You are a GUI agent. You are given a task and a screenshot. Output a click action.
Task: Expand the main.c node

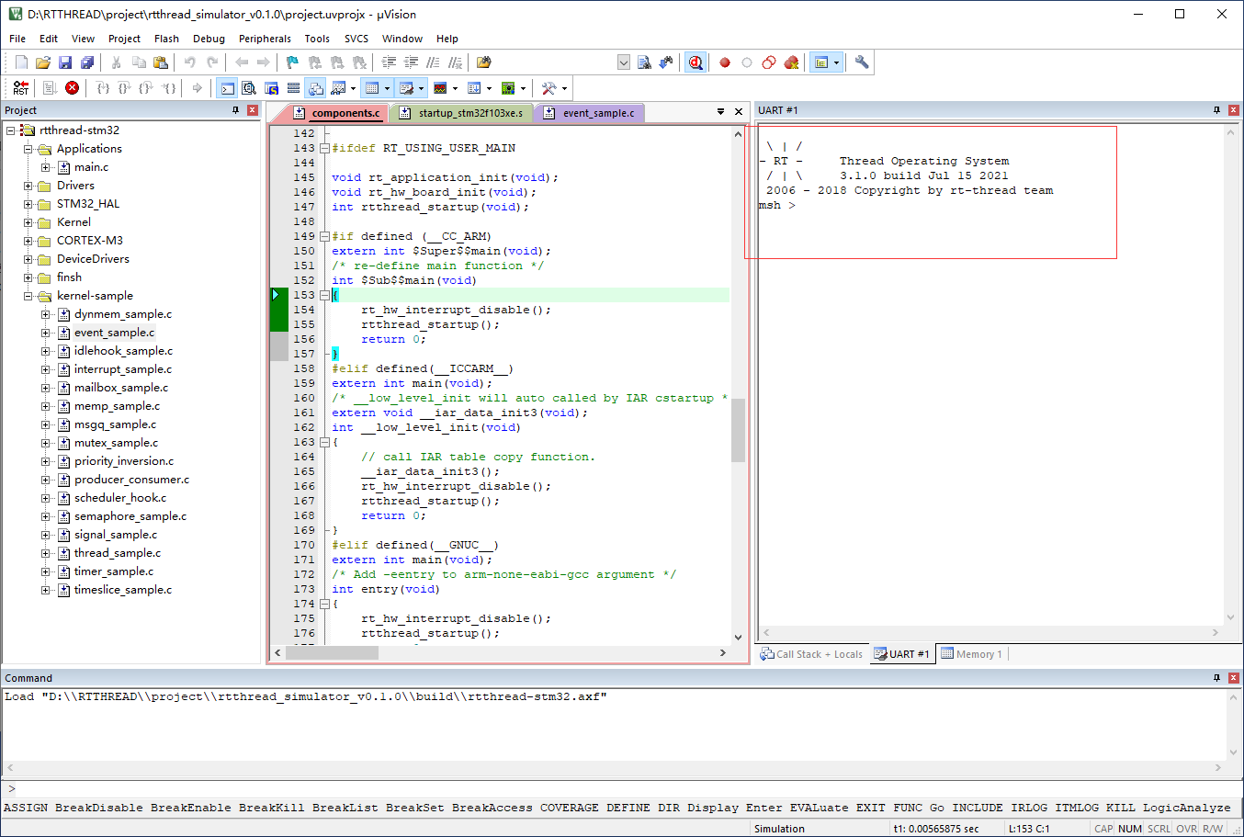coord(45,167)
